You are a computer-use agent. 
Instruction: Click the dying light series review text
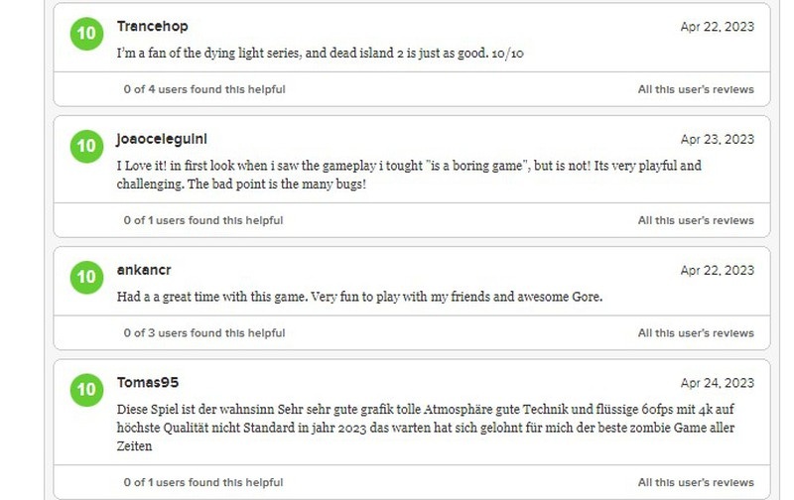click(320, 54)
